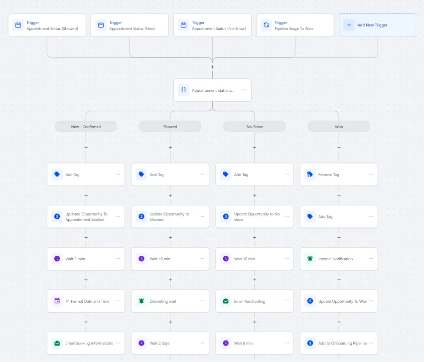
Task: Click envelope icon of Email booking informations
Action: coord(57,343)
